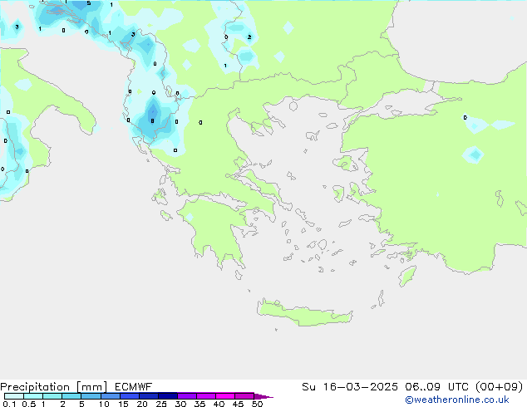Click the '50' label on legend scale
Viewport: 527px width, 407px height.
[257, 404]
